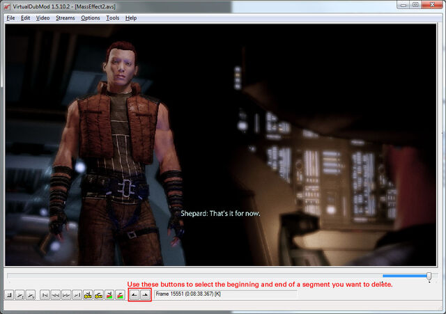Go to the next scene change
The width and height of the screenshot is (446, 314).
[121, 295]
